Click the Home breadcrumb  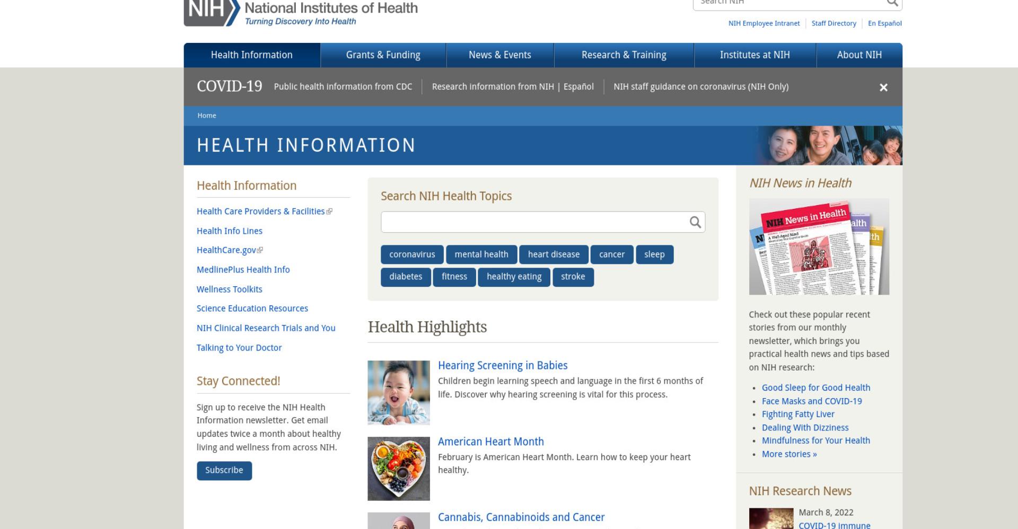click(207, 116)
